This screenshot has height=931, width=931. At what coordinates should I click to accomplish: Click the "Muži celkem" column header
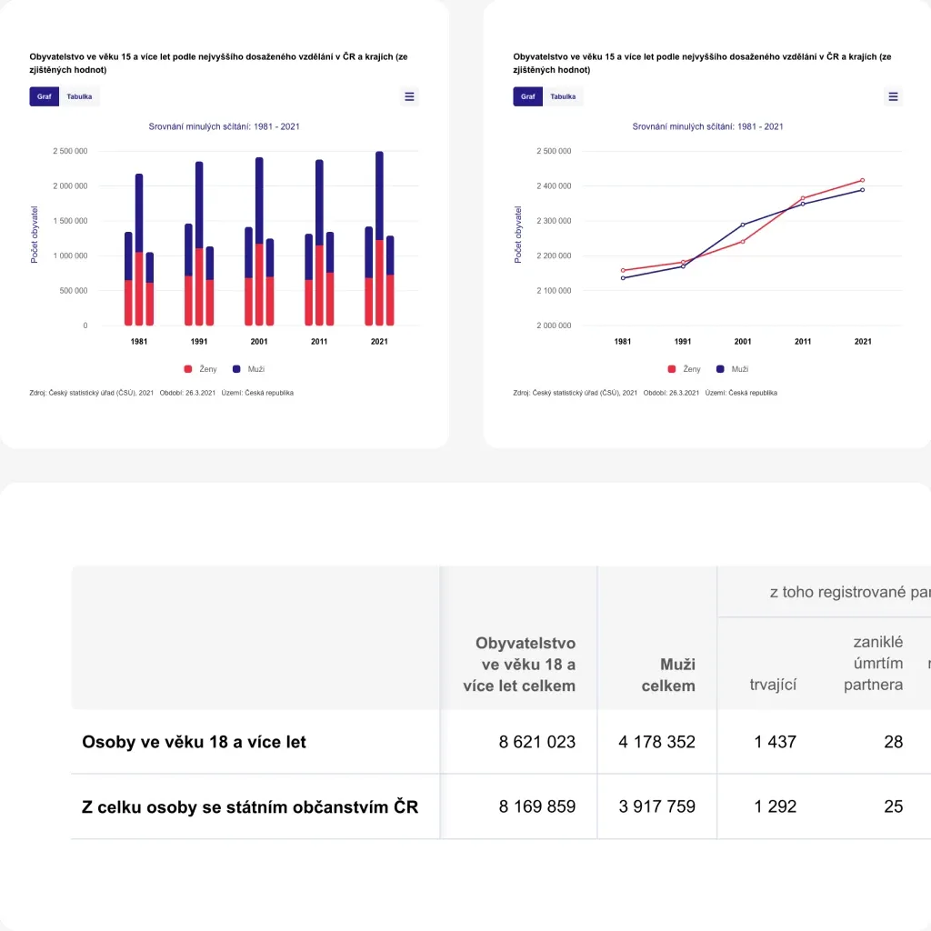(667, 676)
